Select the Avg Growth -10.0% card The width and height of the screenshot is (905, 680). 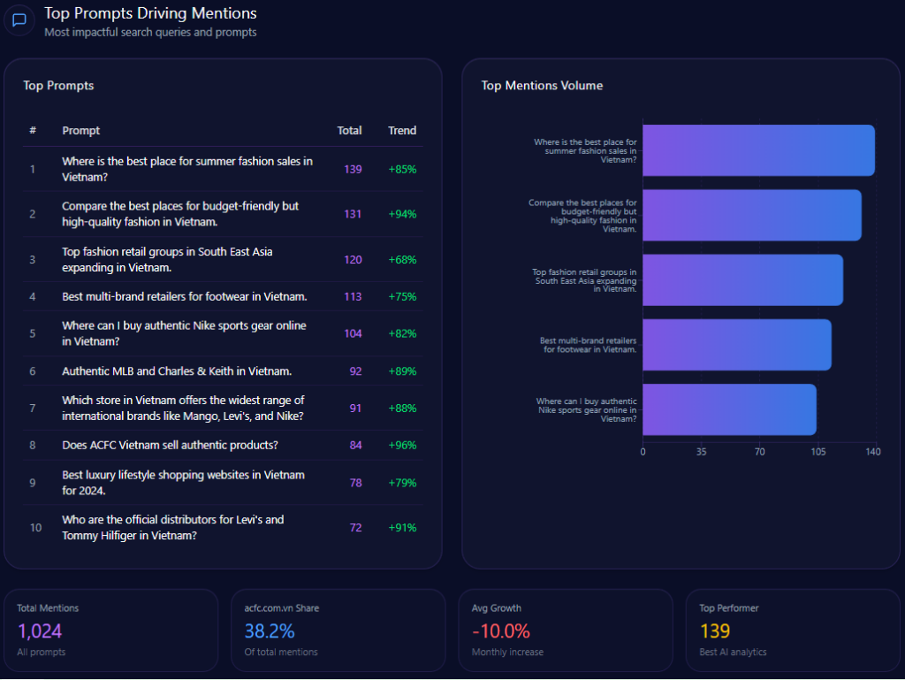565,630
